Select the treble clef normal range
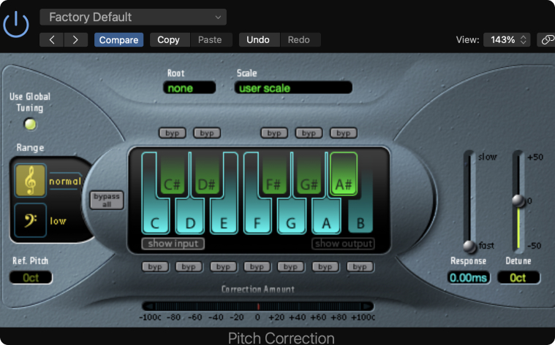The width and height of the screenshot is (555, 345). point(31,180)
